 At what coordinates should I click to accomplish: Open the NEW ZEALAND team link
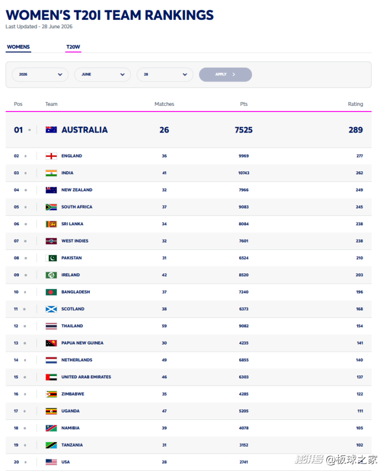point(77,190)
